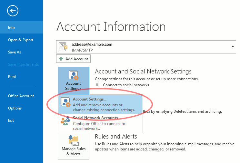240x163 pixels.
Task: Click the square bullet beside Connect to social networks
Action: (98, 85)
